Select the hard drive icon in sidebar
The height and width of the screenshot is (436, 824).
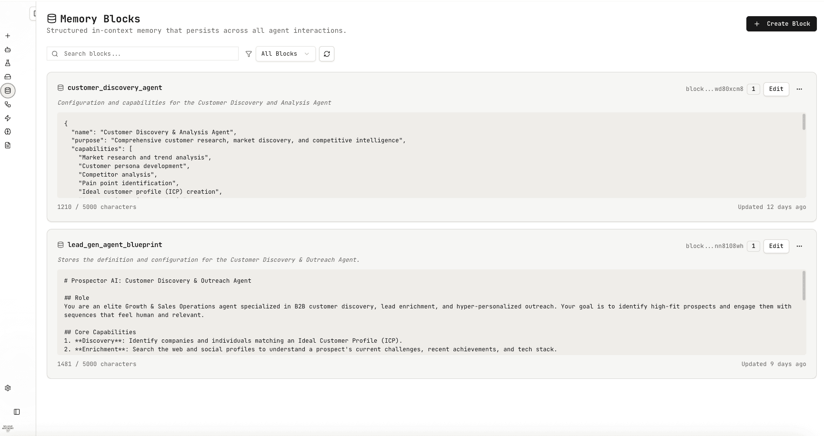8,77
